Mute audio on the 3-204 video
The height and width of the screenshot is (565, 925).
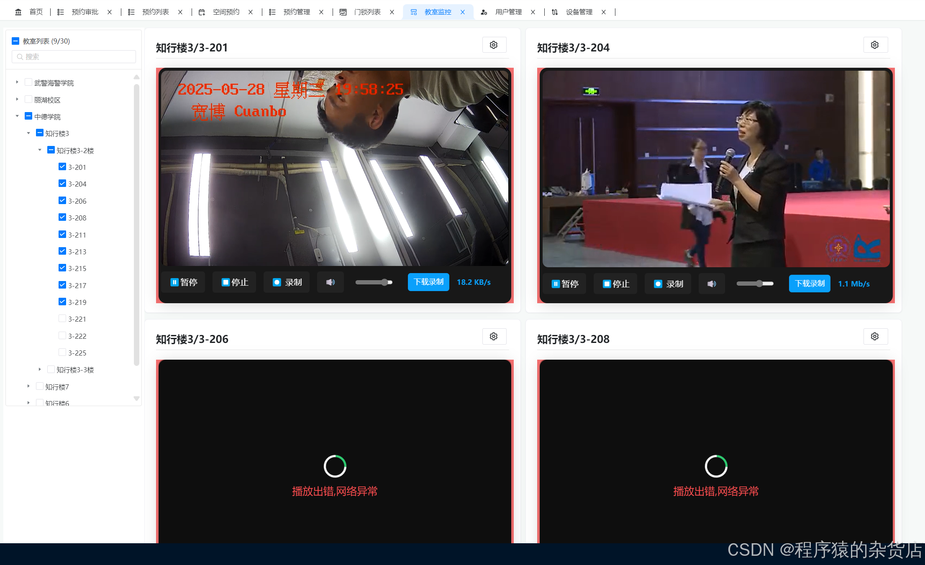pyautogui.click(x=711, y=284)
